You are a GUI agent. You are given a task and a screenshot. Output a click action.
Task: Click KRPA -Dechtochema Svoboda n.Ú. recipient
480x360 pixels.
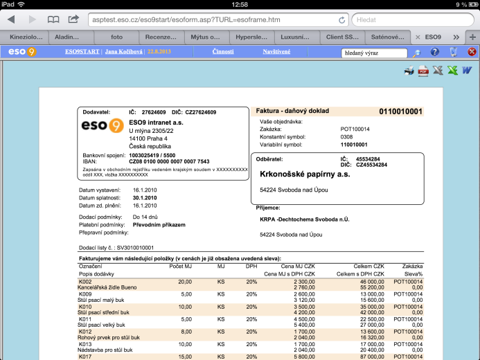pos(305,219)
